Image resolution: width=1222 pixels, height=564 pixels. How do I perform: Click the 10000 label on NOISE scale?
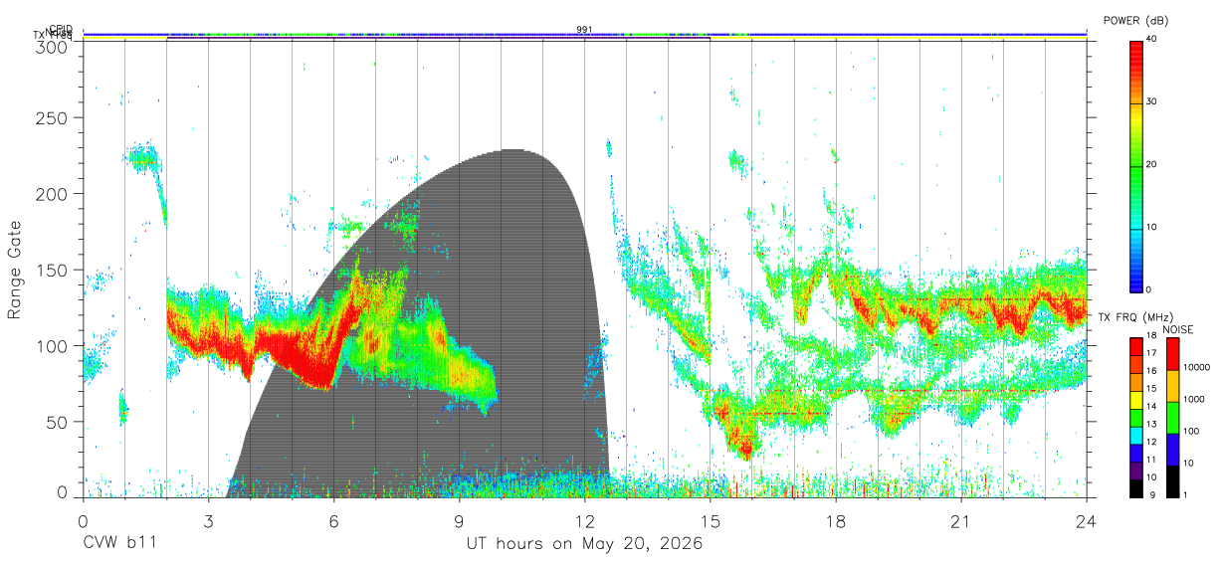pyautogui.click(x=1195, y=369)
